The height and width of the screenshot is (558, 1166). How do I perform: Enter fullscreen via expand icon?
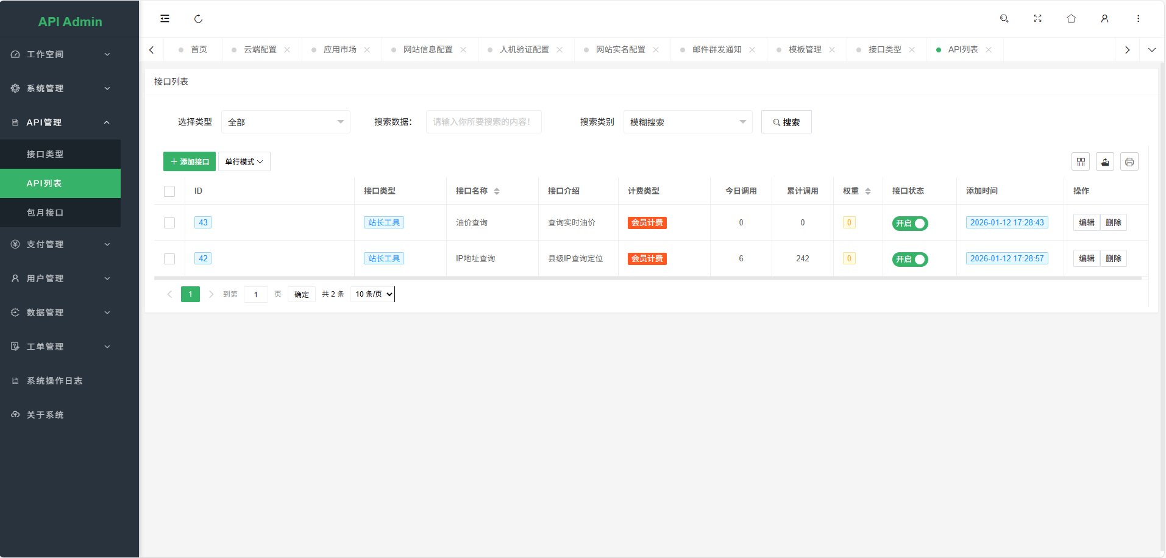(1037, 18)
